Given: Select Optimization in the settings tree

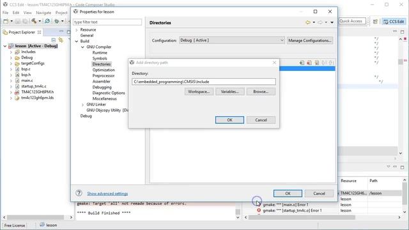Looking at the screenshot, I should (x=104, y=70).
